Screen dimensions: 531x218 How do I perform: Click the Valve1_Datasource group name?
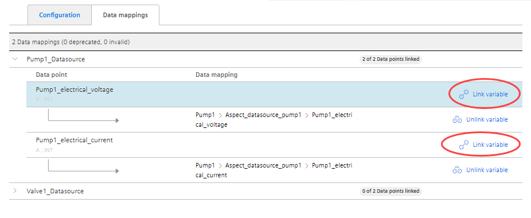[55, 191]
